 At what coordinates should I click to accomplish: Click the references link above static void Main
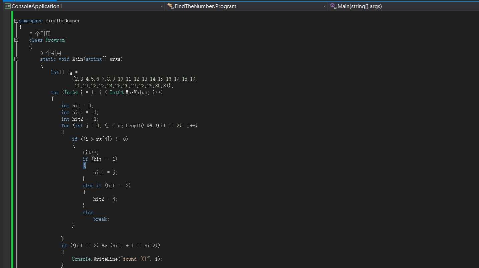tap(51, 53)
